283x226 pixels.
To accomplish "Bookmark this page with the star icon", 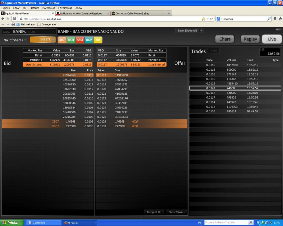I will [x=203, y=19].
